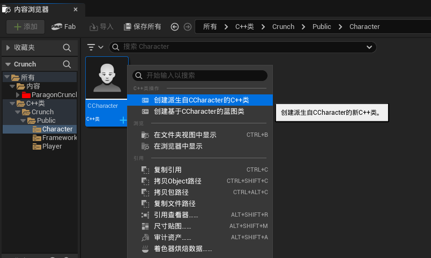Close the 内容浏览器 tab
Screen dimensions: 431x258
click(76, 10)
